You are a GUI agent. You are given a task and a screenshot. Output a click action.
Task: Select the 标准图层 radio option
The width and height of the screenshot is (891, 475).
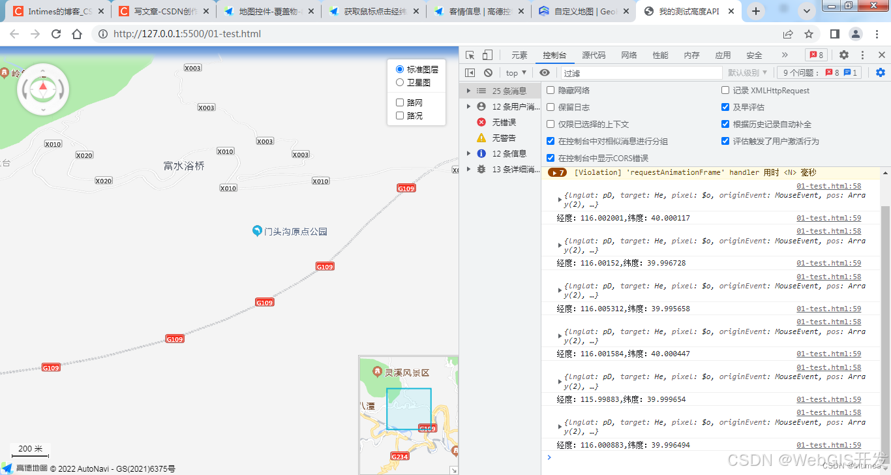tap(400, 69)
